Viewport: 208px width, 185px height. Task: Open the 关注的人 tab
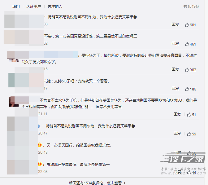(55, 7)
